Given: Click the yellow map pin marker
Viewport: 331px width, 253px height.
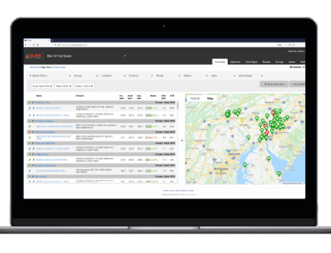Looking at the screenshot, I should pyautogui.click(x=242, y=120).
